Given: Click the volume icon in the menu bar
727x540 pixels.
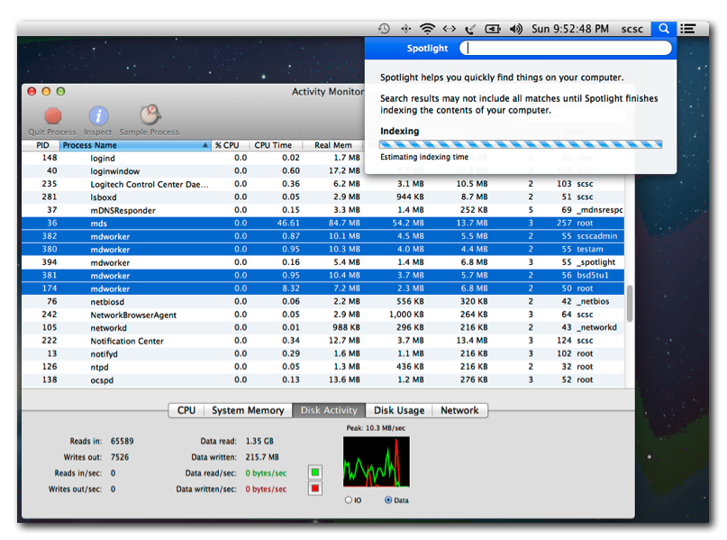Looking at the screenshot, I should click(515, 28).
